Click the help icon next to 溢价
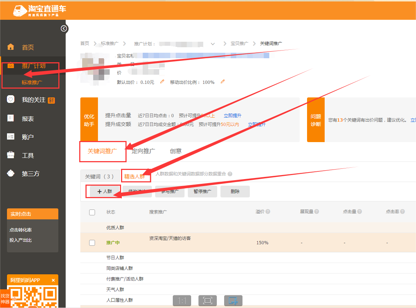The image size is (416, 308). point(268,212)
